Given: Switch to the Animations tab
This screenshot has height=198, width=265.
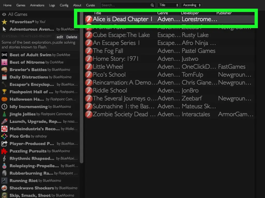Looking at the screenshot, I should click(37, 5).
